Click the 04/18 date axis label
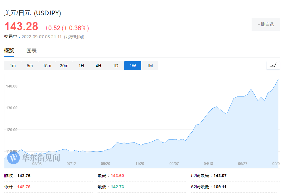Viewport: 289px width, 193px height. coord(208,163)
